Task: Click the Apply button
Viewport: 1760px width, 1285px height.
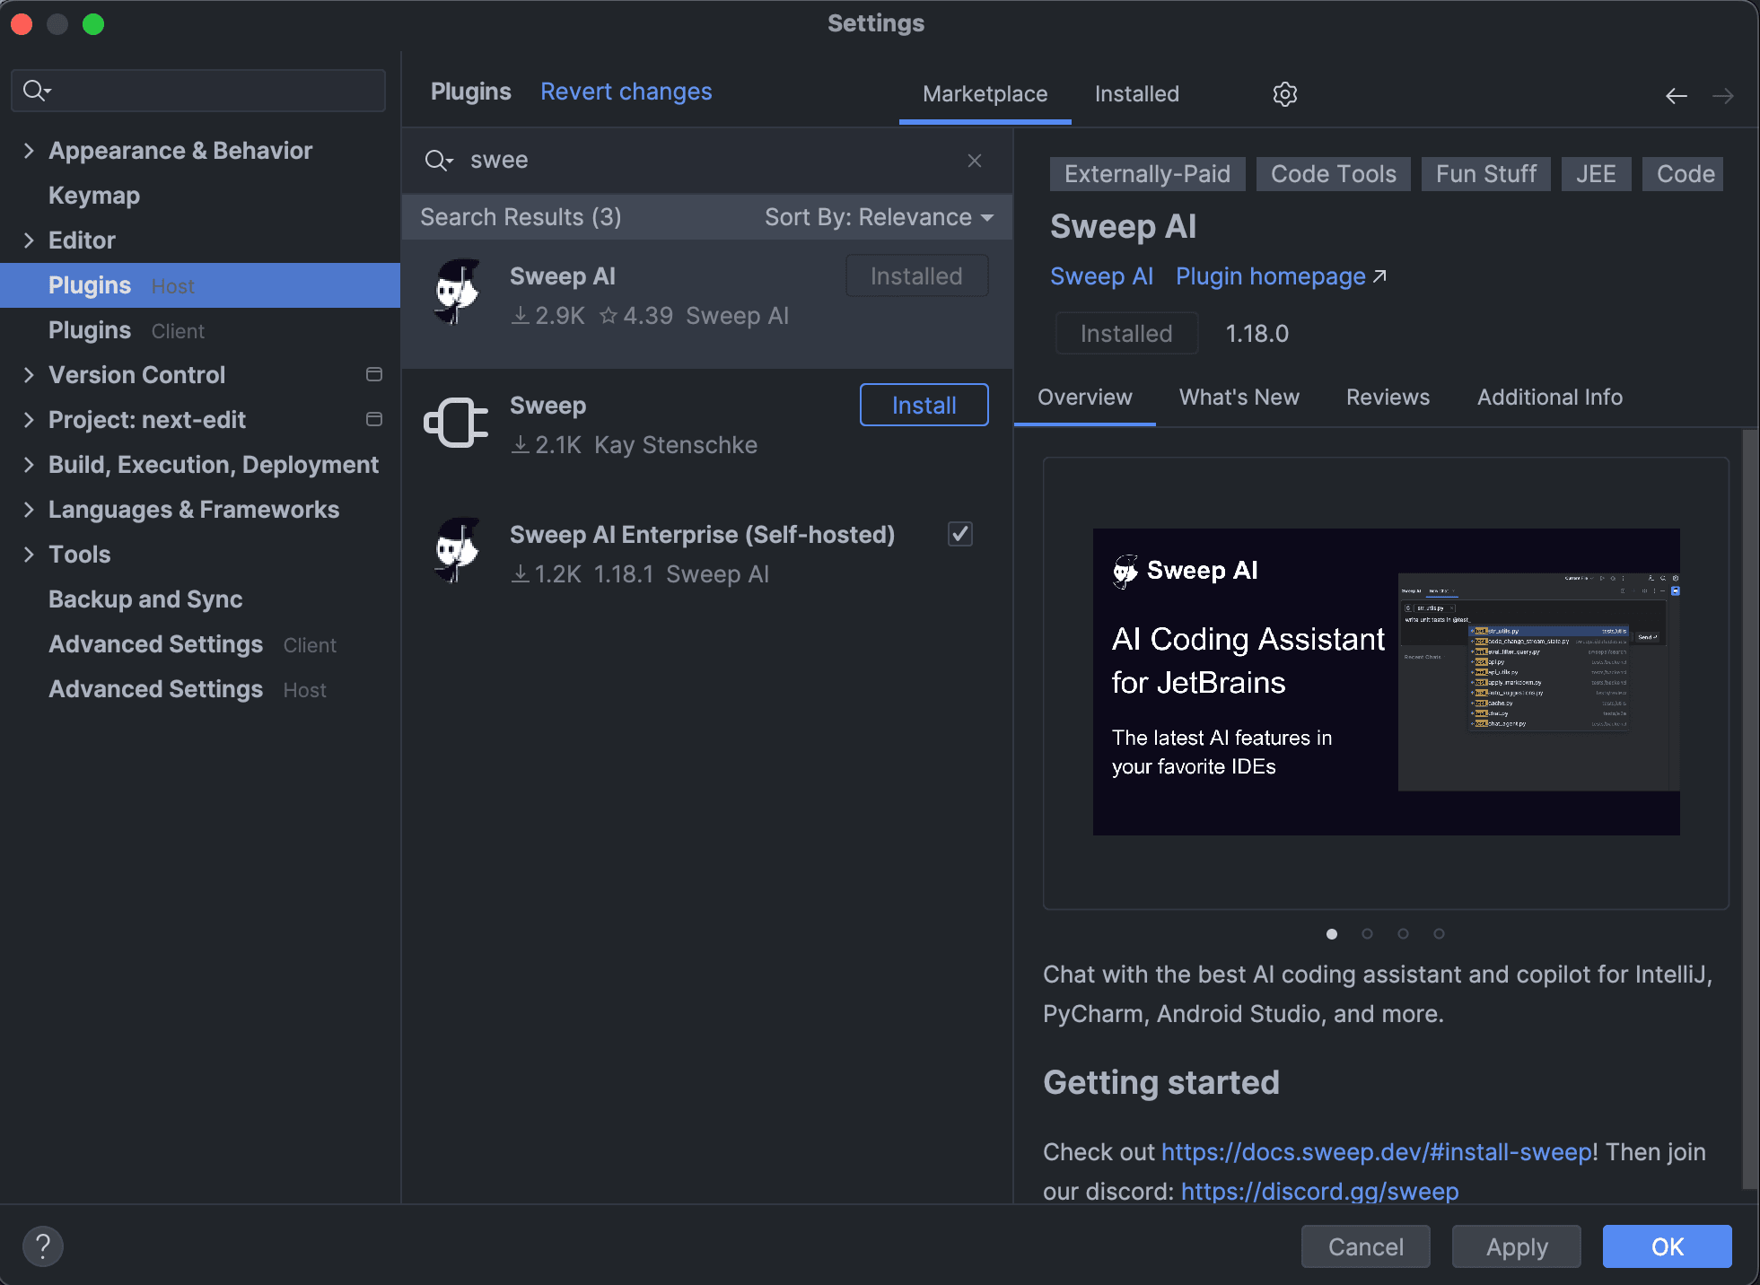Action: (x=1516, y=1246)
